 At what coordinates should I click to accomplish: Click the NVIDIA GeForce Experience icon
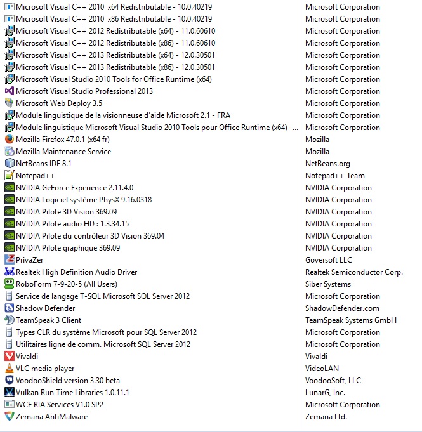point(10,187)
